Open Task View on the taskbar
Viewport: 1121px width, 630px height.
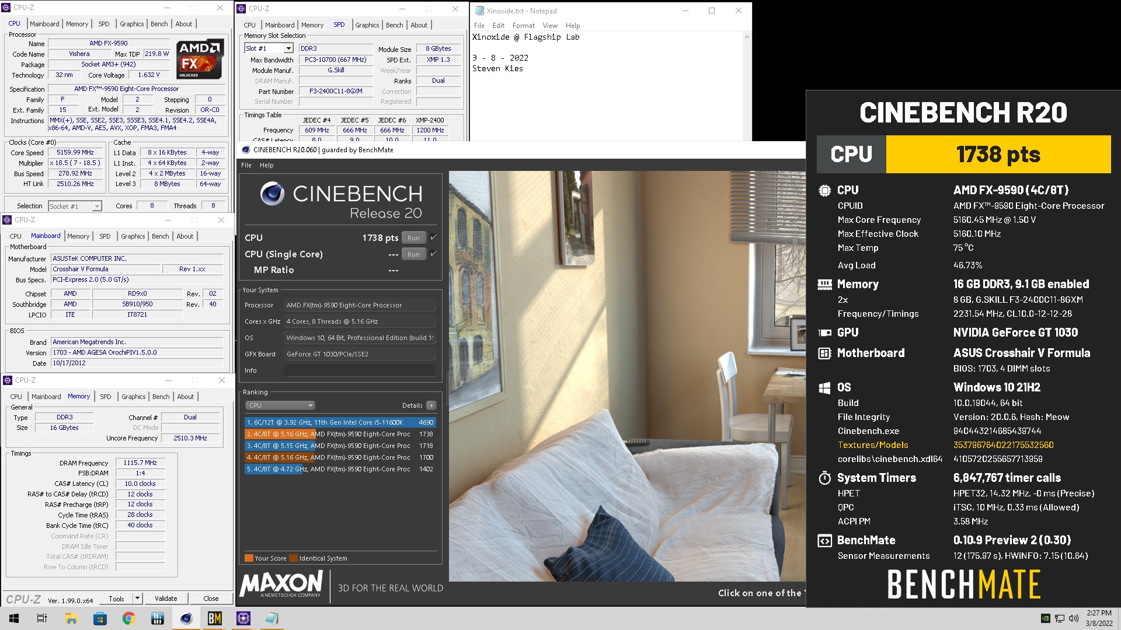(42, 618)
